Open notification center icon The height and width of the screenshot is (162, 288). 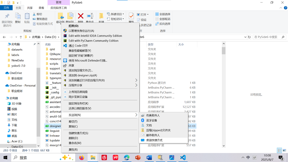click(x=281, y=158)
